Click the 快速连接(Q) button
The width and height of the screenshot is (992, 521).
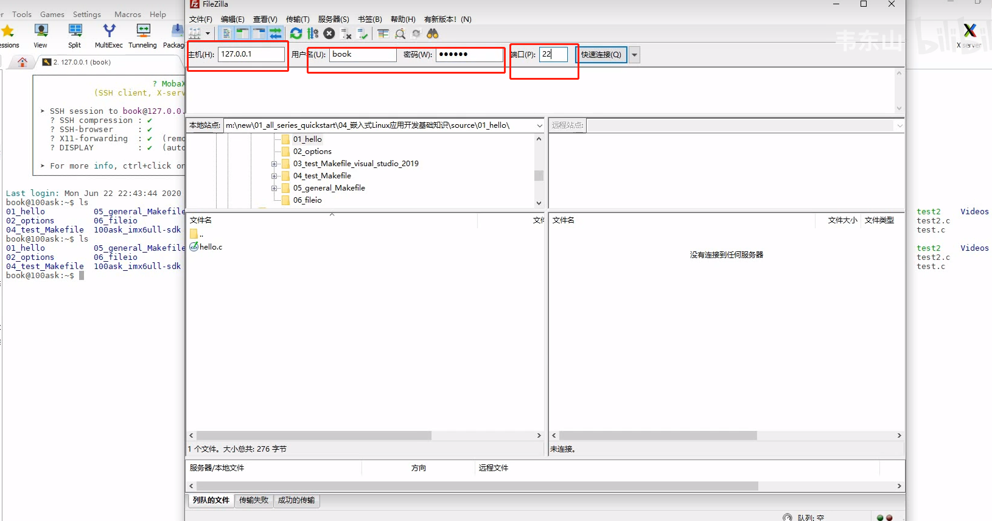click(x=601, y=55)
